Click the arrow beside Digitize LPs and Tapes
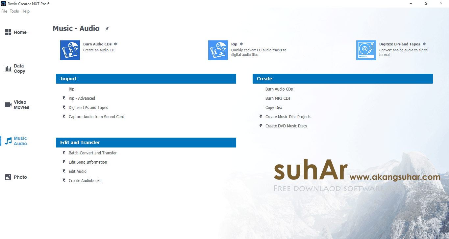Viewport: 449px width, 239px height. (424, 44)
